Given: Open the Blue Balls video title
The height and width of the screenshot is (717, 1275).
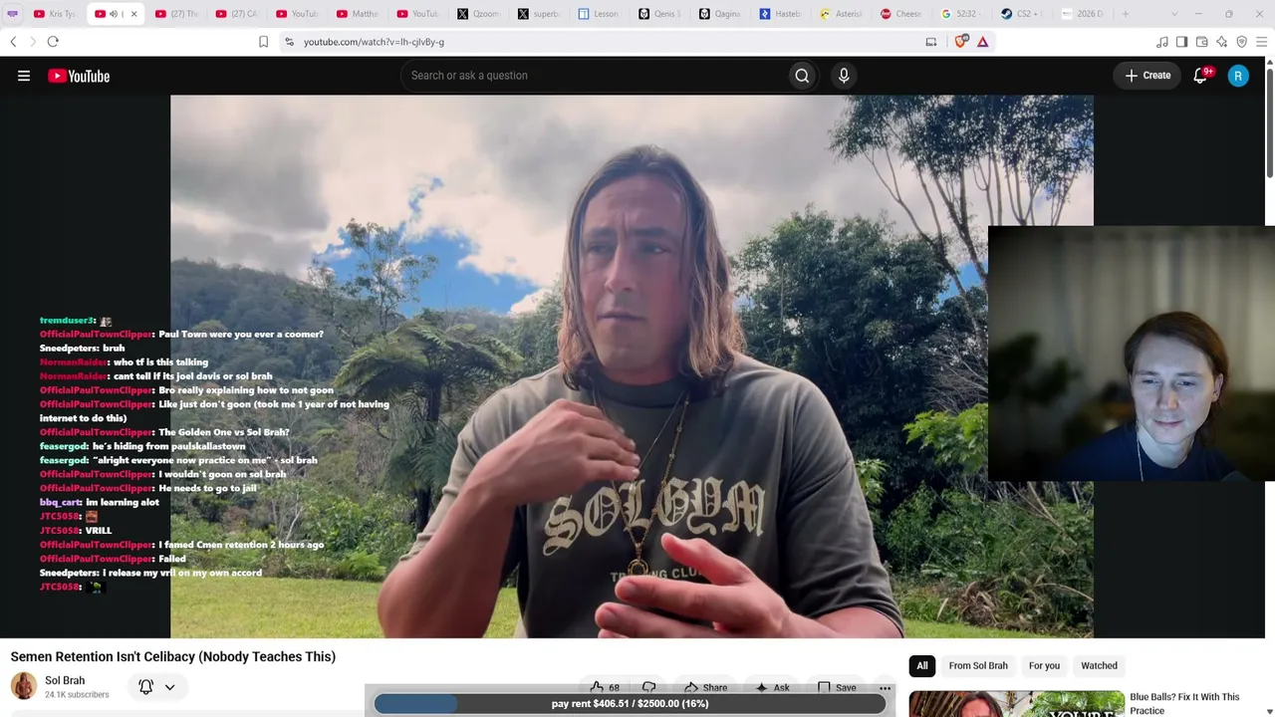Looking at the screenshot, I should [1184, 703].
